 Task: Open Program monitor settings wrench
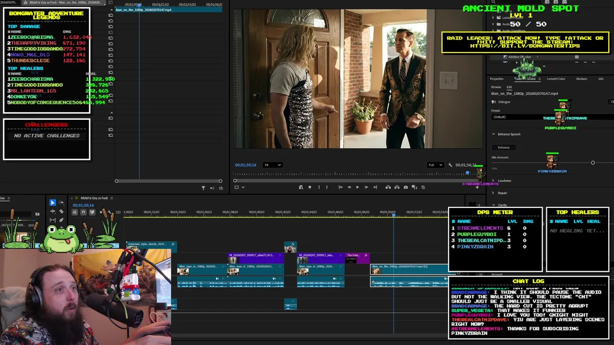coord(450,165)
